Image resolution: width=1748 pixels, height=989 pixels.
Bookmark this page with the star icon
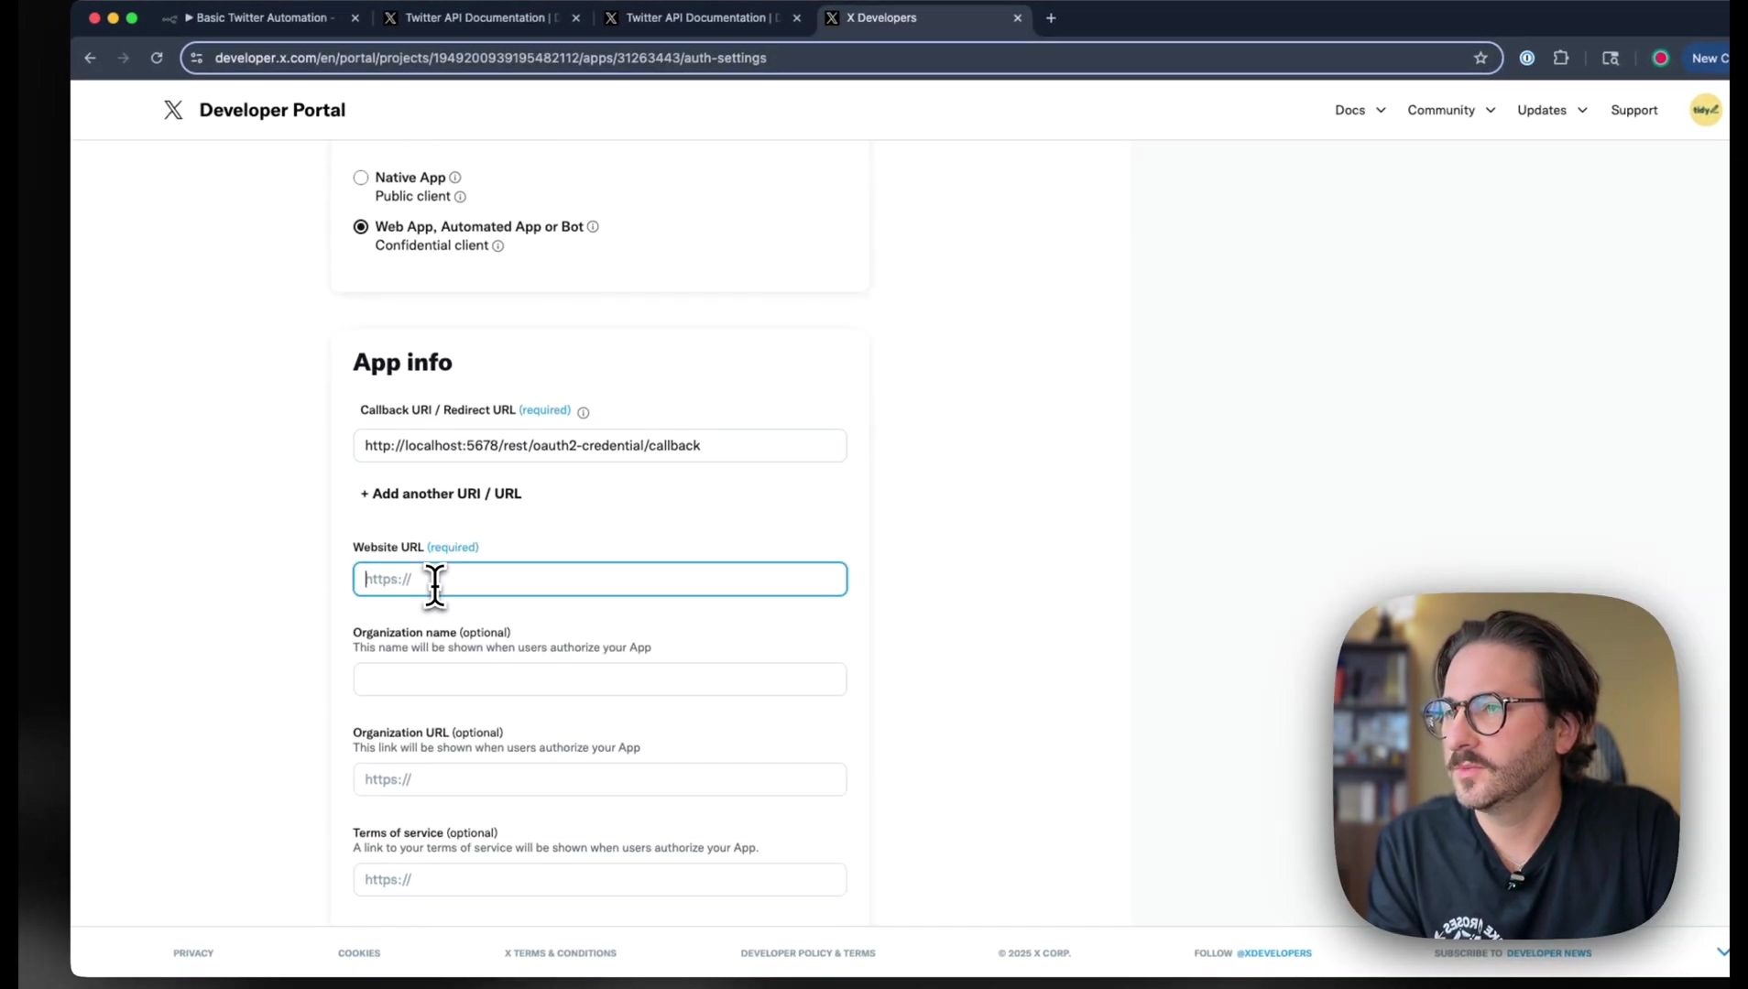tap(1480, 58)
